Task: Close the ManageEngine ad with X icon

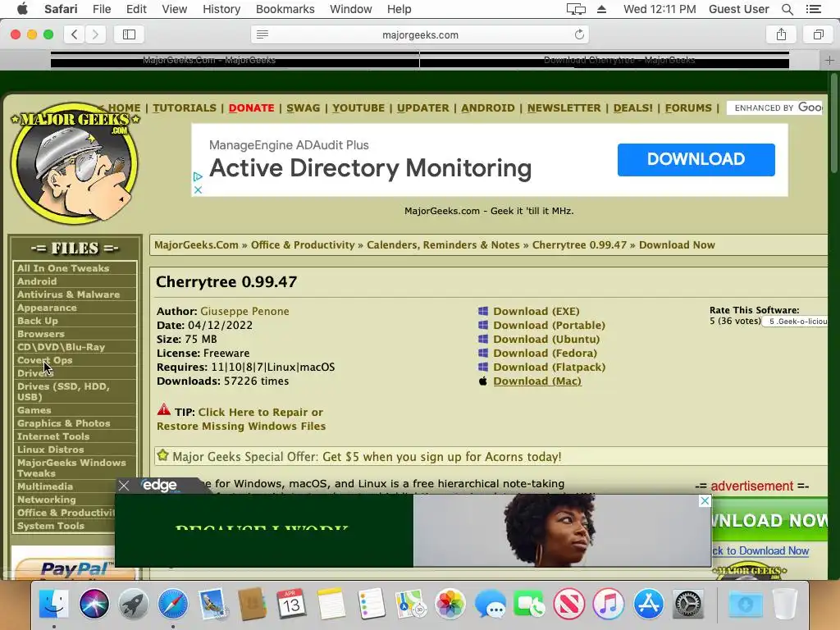Action: pyautogui.click(x=198, y=189)
